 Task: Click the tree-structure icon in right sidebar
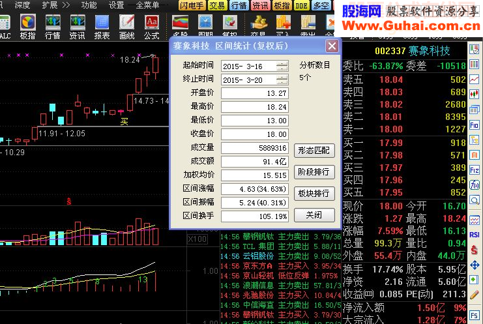point(475,140)
